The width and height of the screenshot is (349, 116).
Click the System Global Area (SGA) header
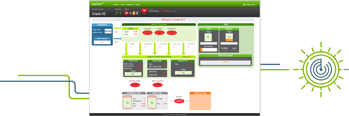pyautogui.click(x=159, y=57)
